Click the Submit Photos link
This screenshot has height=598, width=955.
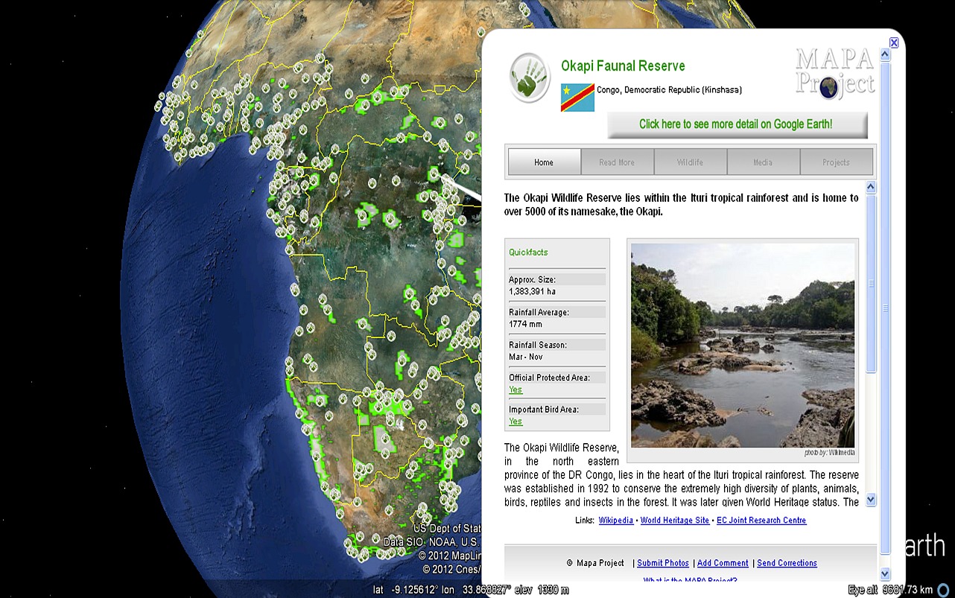(663, 563)
